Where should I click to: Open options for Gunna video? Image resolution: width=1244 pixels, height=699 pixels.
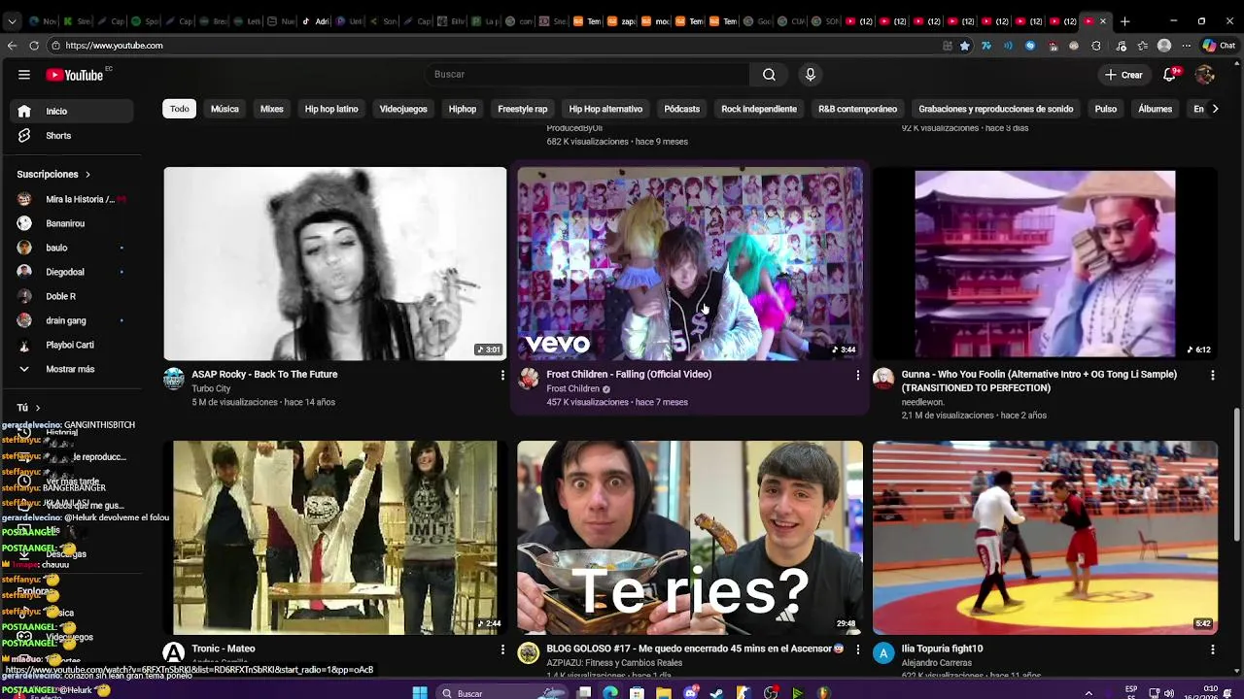[x=1212, y=375]
